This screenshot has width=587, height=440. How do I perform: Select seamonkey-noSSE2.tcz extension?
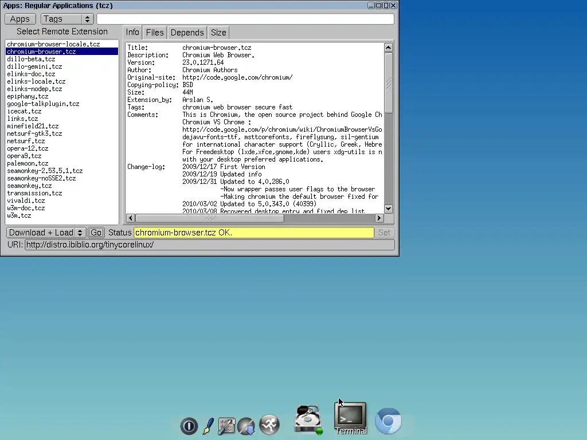(62, 179)
